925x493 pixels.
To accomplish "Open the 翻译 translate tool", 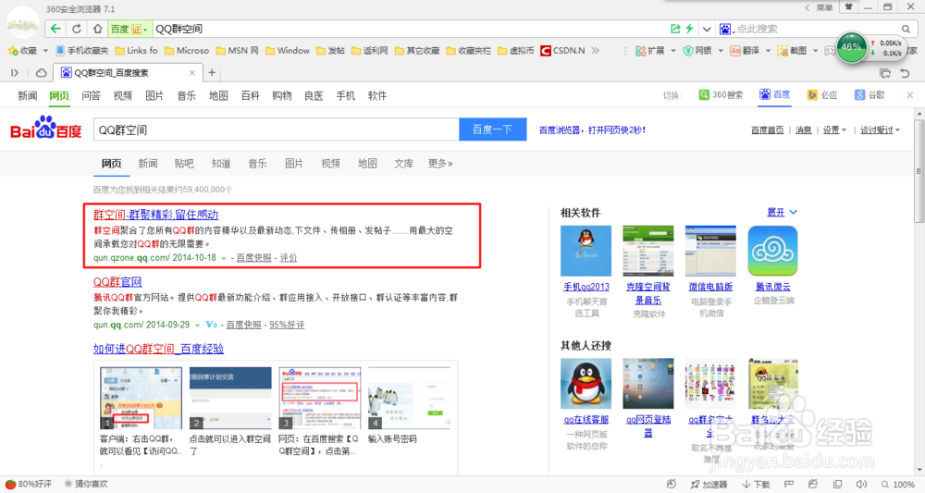I will click(745, 51).
